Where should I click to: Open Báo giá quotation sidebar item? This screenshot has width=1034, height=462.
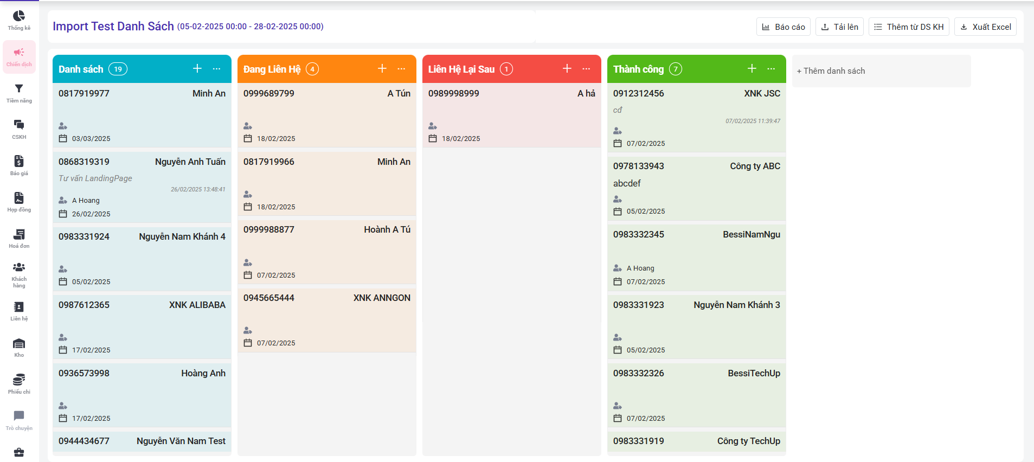pyautogui.click(x=19, y=166)
